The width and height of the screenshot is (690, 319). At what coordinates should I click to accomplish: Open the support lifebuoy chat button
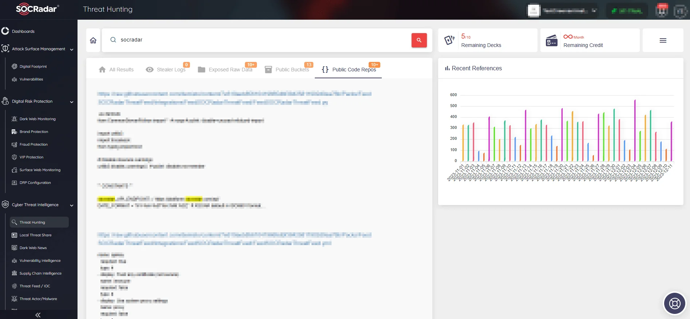click(675, 303)
